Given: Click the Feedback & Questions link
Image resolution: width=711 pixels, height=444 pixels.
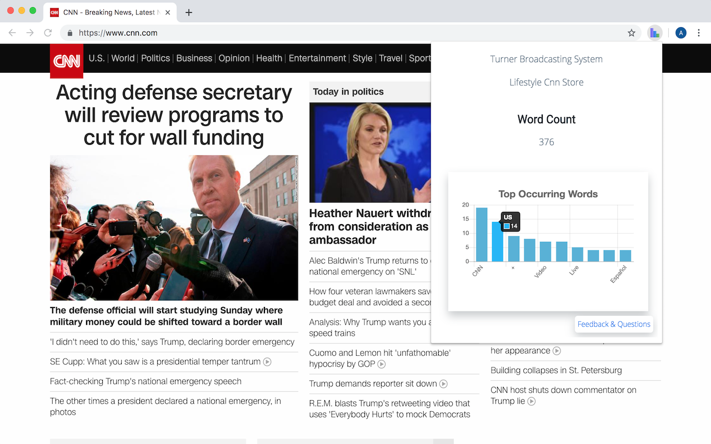Looking at the screenshot, I should (x=614, y=324).
